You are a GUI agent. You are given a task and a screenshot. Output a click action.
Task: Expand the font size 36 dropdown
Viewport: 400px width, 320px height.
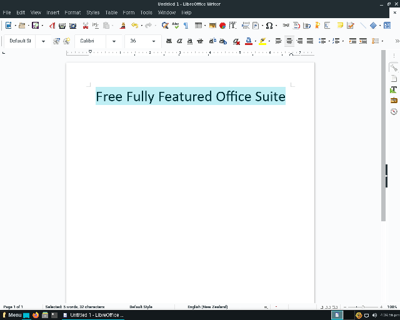pos(154,41)
